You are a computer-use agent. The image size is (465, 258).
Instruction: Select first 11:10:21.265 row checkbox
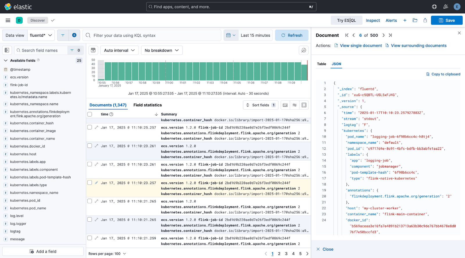pos(90,201)
